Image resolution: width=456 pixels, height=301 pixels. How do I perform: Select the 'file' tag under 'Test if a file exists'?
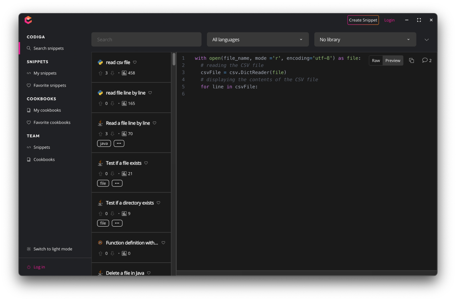coord(103,183)
